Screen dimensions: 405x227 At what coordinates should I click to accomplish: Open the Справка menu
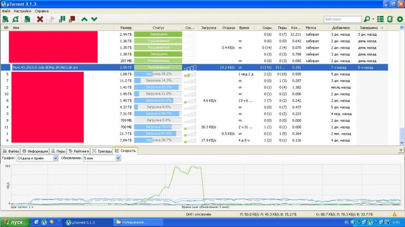(42, 11)
